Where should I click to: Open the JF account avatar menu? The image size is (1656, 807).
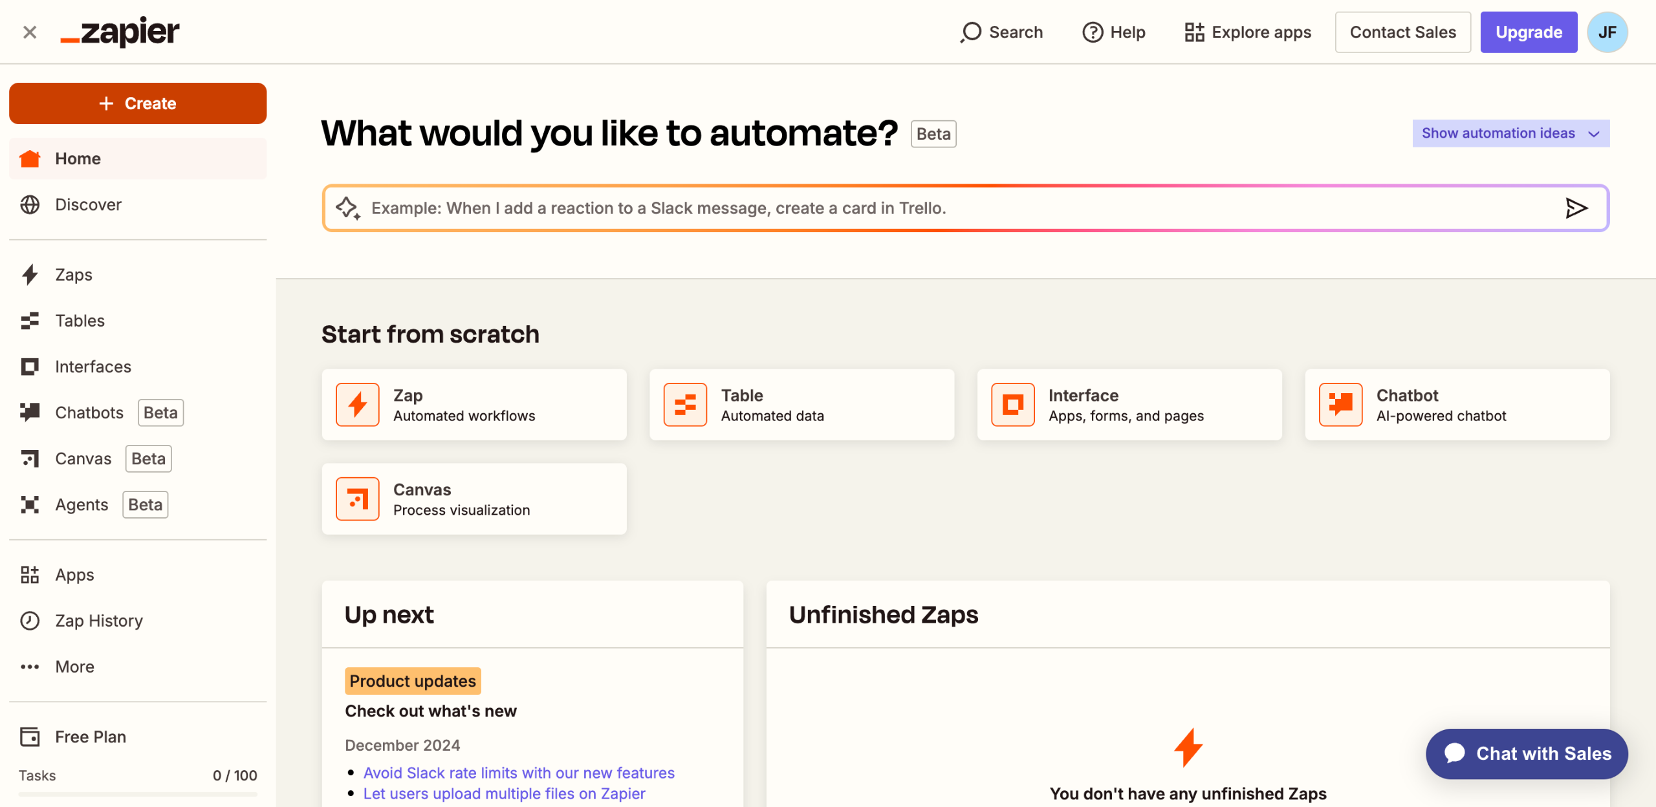click(1607, 32)
